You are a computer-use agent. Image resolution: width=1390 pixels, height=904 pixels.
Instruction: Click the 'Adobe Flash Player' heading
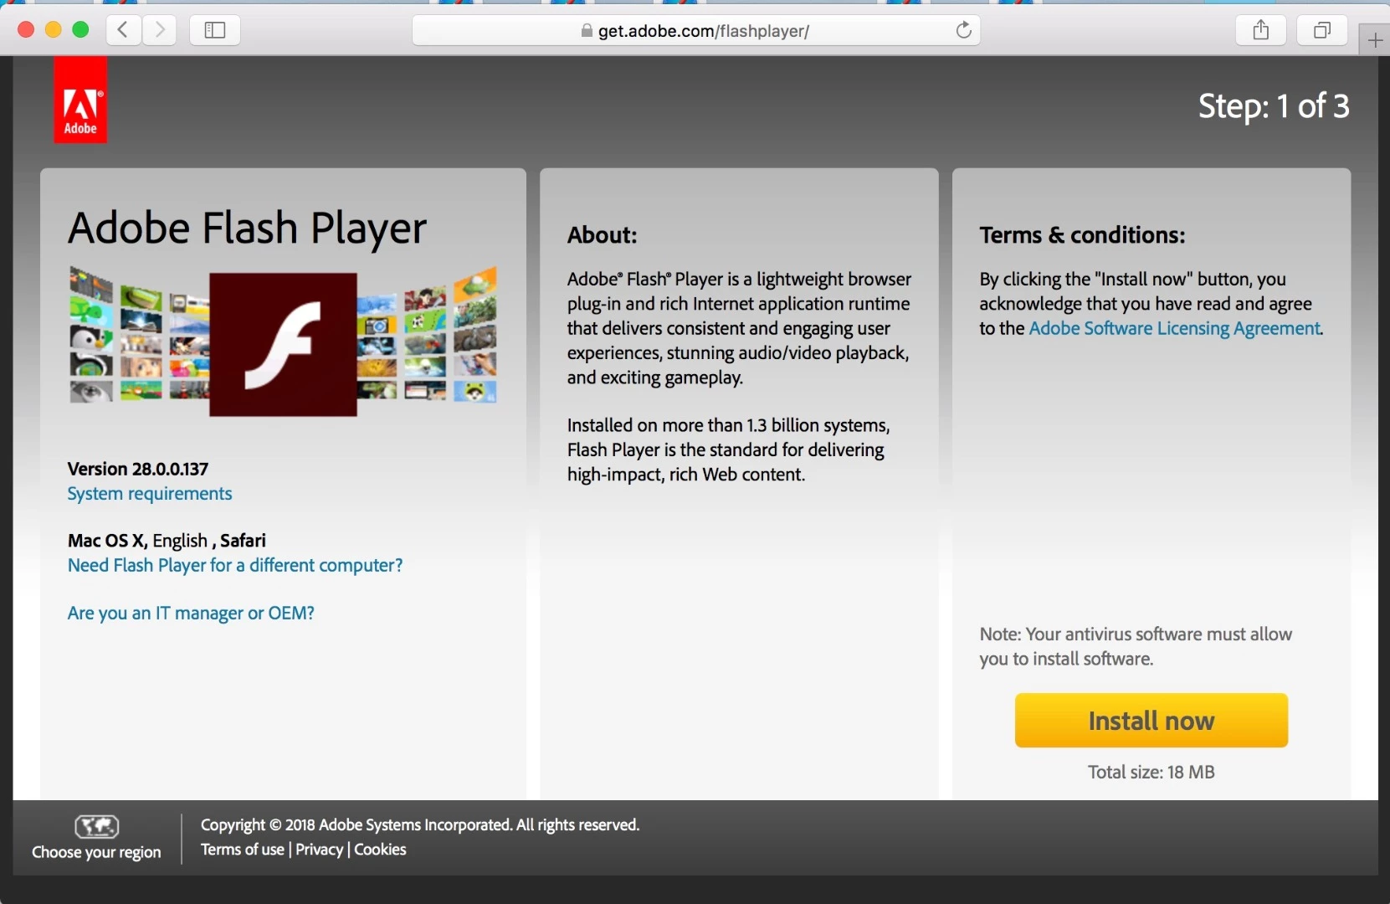247,228
